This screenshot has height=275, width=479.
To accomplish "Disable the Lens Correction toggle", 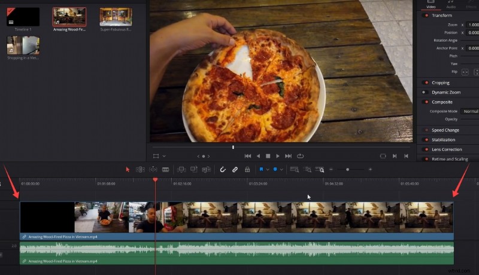I will click(x=425, y=149).
